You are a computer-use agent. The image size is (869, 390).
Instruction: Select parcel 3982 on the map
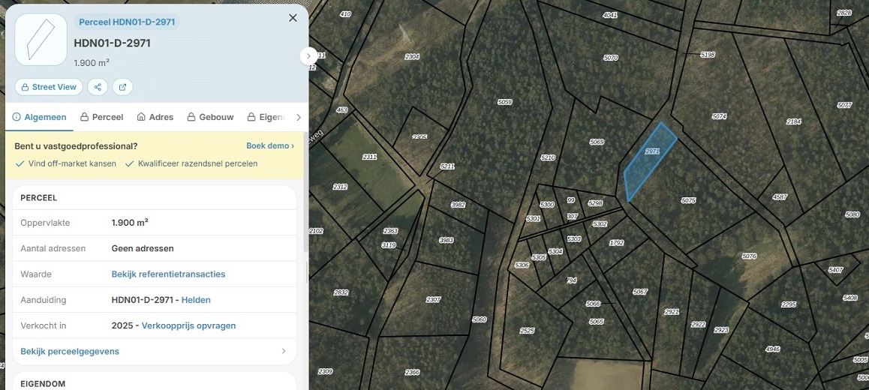click(x=459, y=205)
